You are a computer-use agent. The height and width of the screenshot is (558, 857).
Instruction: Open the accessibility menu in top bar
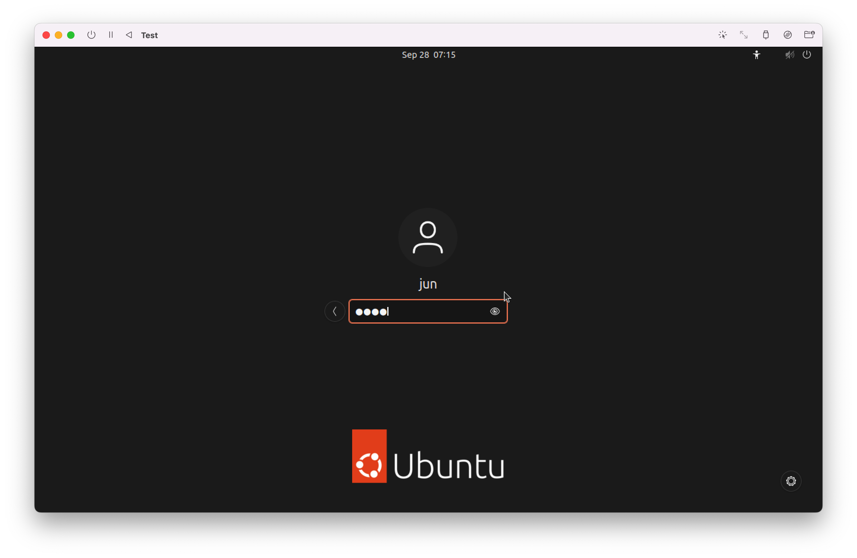(757, 55)
